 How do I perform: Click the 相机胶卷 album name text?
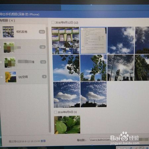coord(22,32)
